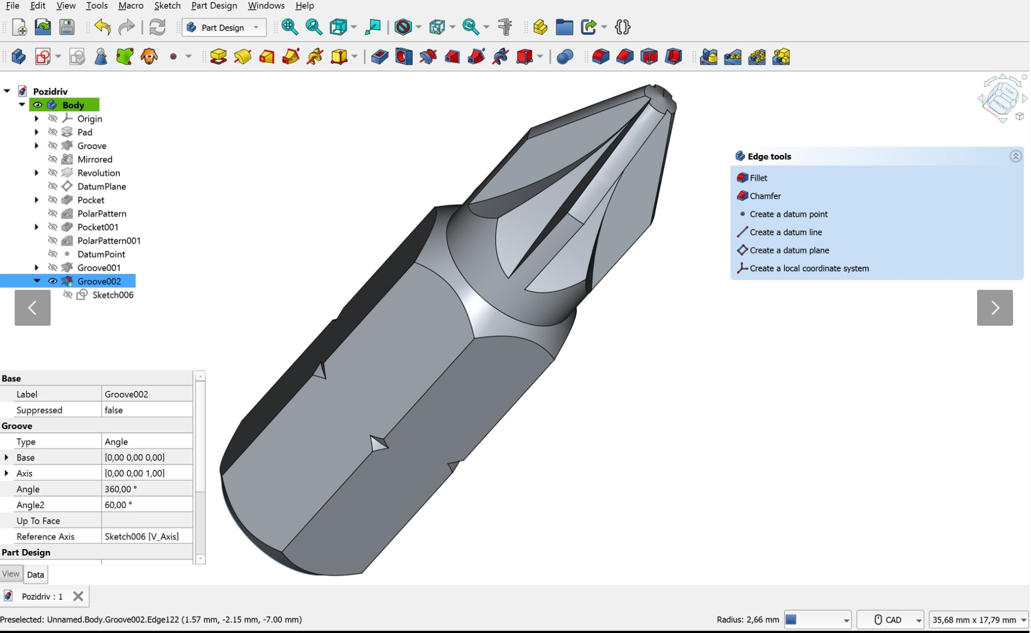The height and width of the screenshot is (633, 1031).
Task: Select the Pad tool
Action: pos(218,56)
